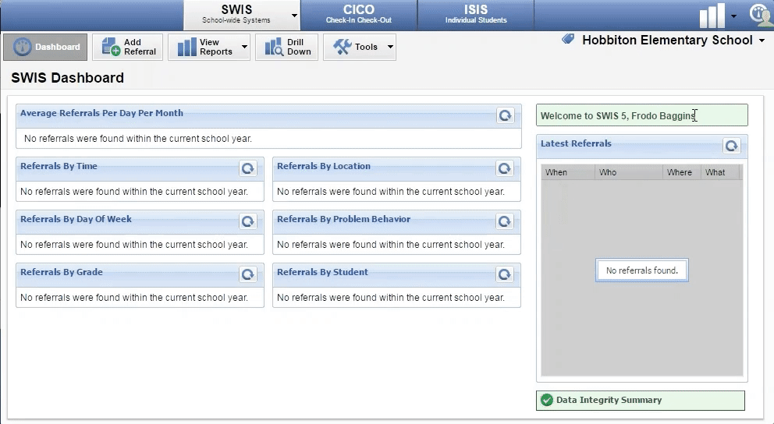Open the View Reports dropdown
Viewport: 774px width, 424px height.
(243, 47)
